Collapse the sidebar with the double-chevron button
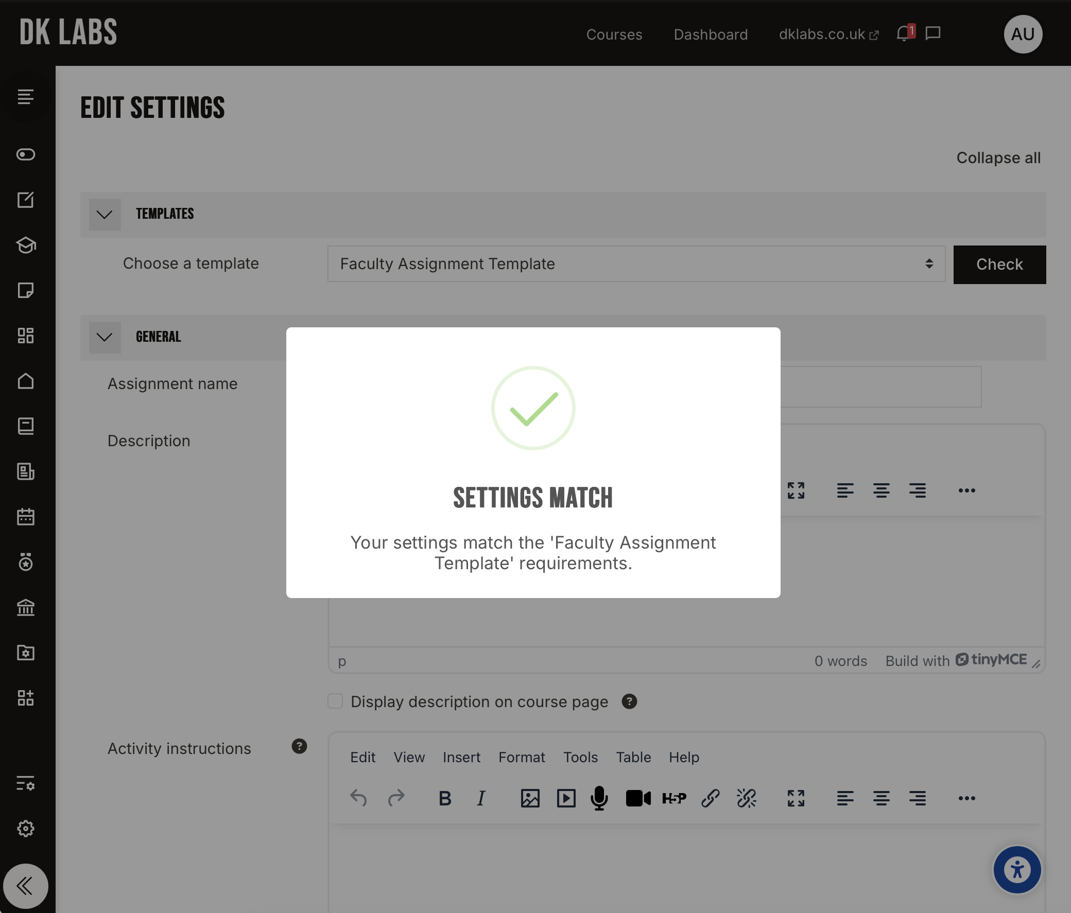The image size is (1071, 913). (x=25, y=886)
